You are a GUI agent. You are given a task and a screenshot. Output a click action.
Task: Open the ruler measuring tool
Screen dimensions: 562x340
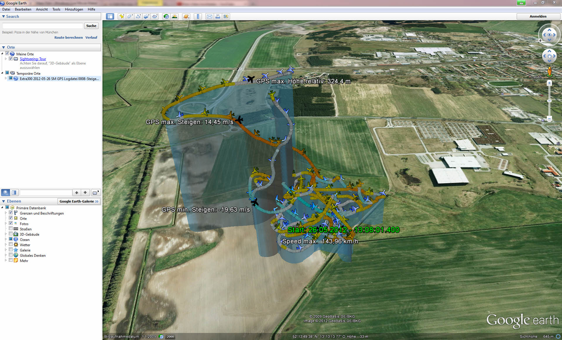coord(198,16)
